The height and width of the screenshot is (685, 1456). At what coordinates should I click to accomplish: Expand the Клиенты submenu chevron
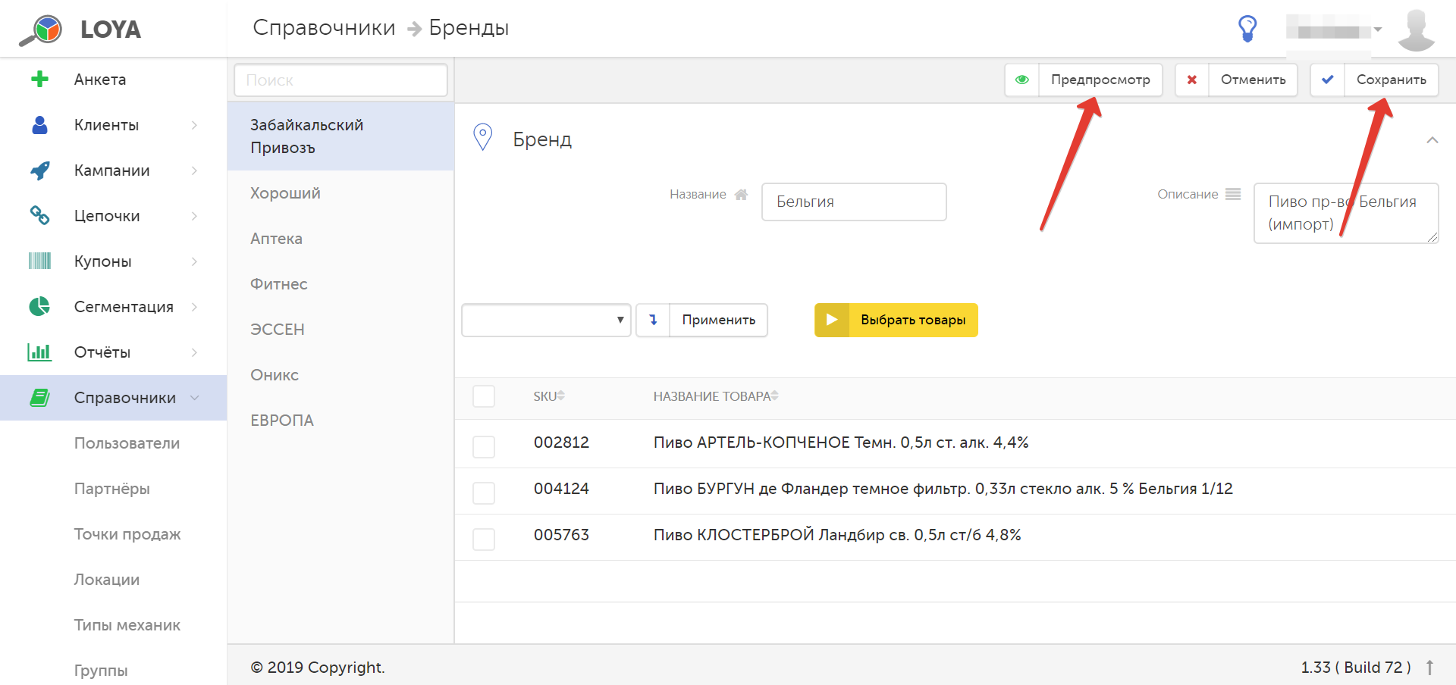195,125
